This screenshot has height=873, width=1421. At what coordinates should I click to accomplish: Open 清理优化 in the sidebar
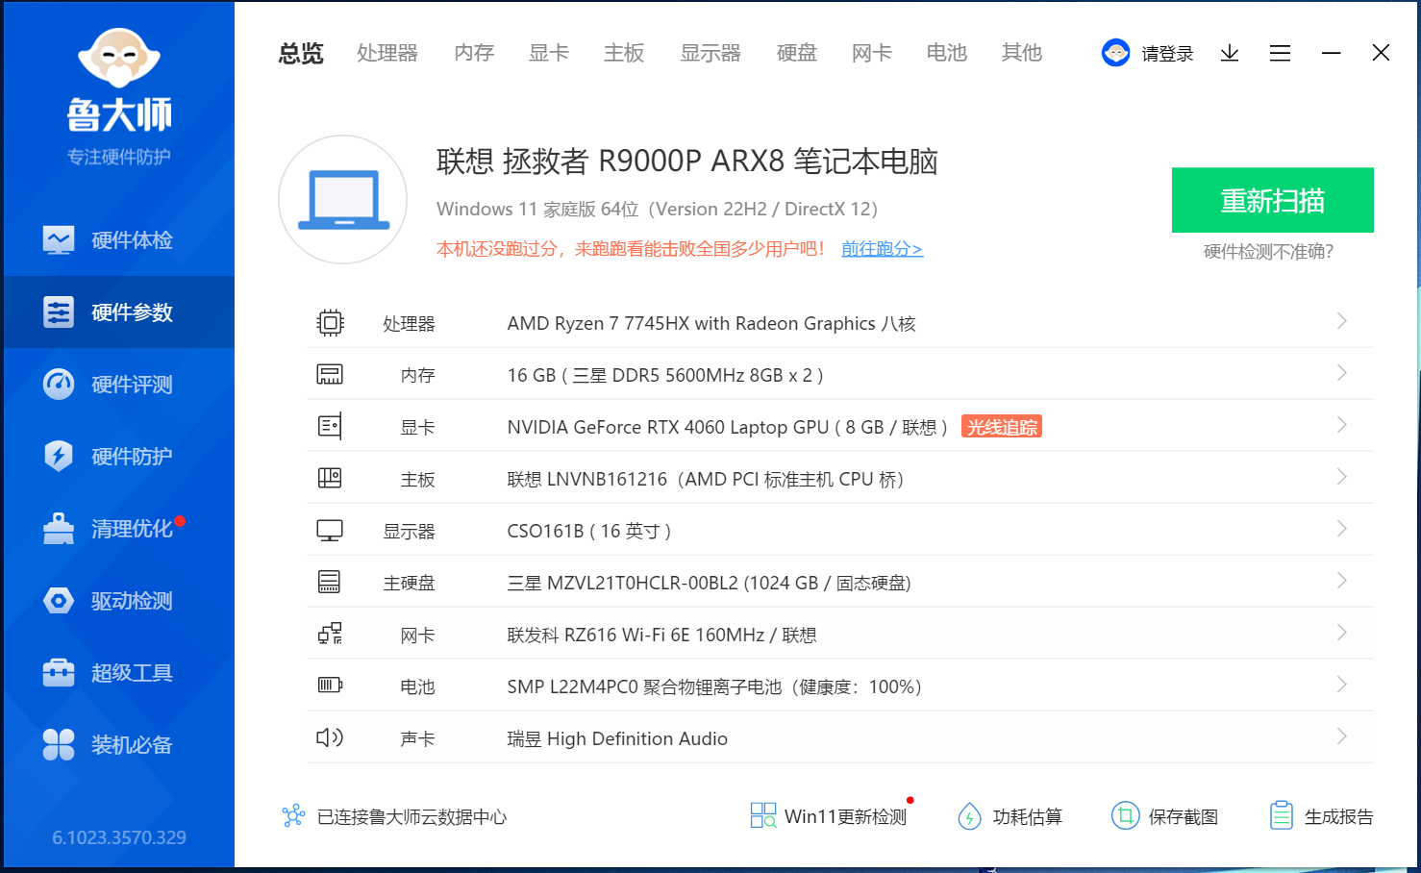coord(118,528)
